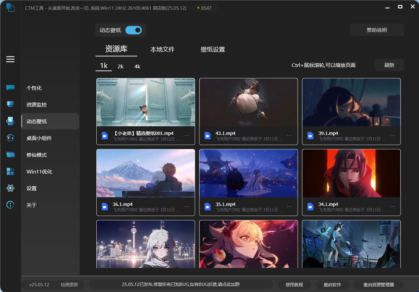Open the 34.1.mp4 red cloak thumbnail
419x292 pixels.
(x=351, y=173)
